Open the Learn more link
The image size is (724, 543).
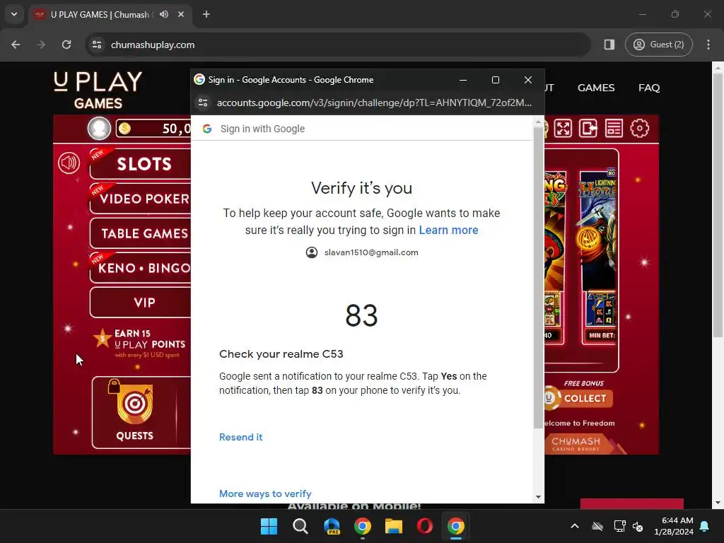pos(448,230)
